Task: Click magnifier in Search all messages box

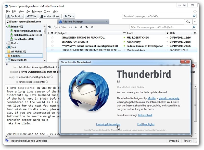Action: click(x=194, y=16)
